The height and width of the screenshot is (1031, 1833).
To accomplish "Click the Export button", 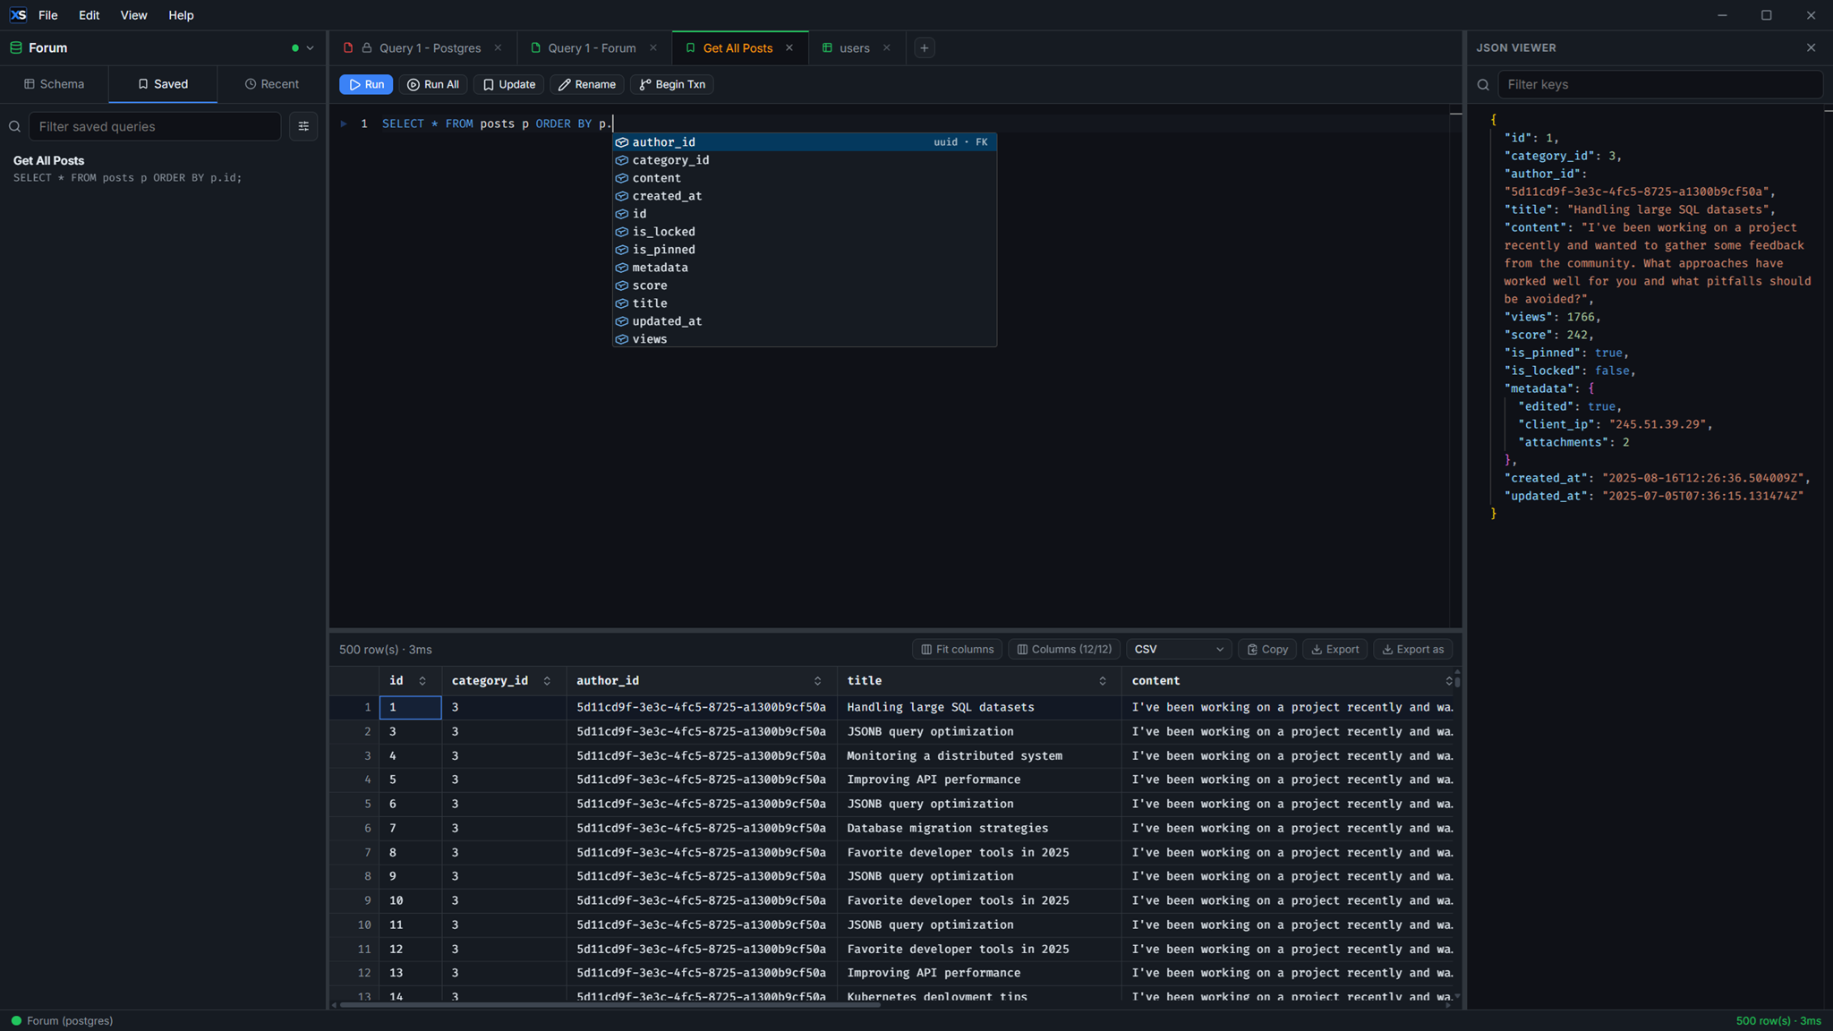I will click(1334, 650).
